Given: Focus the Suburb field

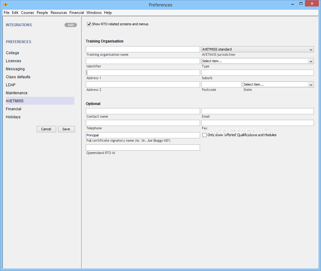Looking at the screenshot, I should point(257,73).
